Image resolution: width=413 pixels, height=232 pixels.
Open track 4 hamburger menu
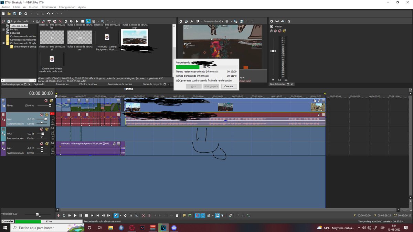click(x=3, y=144)
